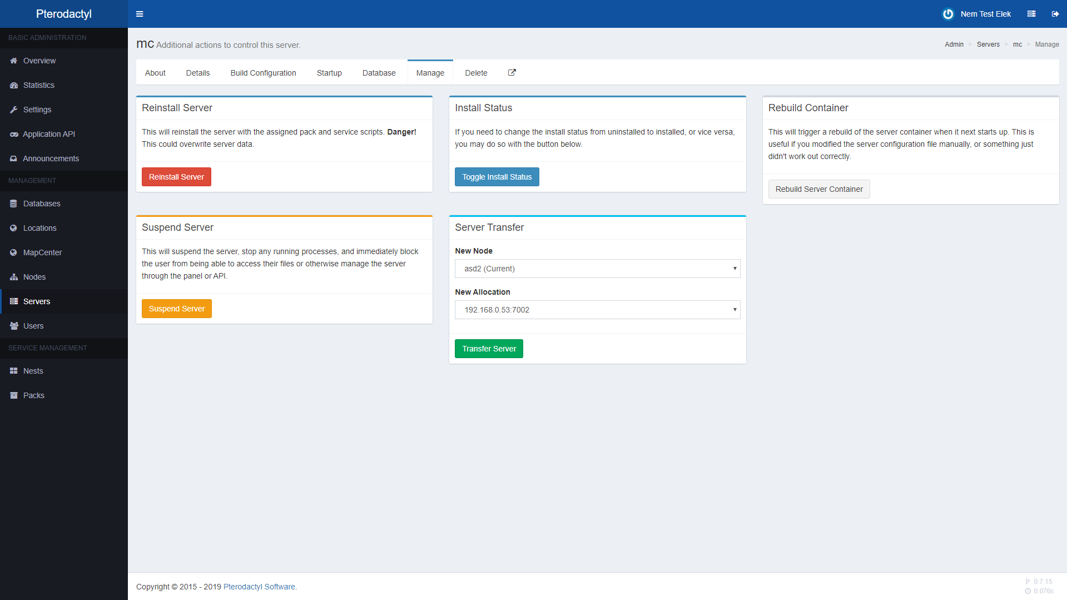Click the Nests grid icon in sidebar
The width and height of the screenshot is (1067, 600).
point(14,371)
